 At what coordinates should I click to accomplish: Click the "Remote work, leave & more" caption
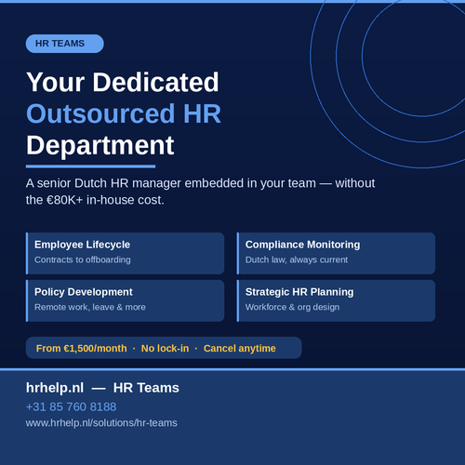pyautogui.click(x=90, y=307)
